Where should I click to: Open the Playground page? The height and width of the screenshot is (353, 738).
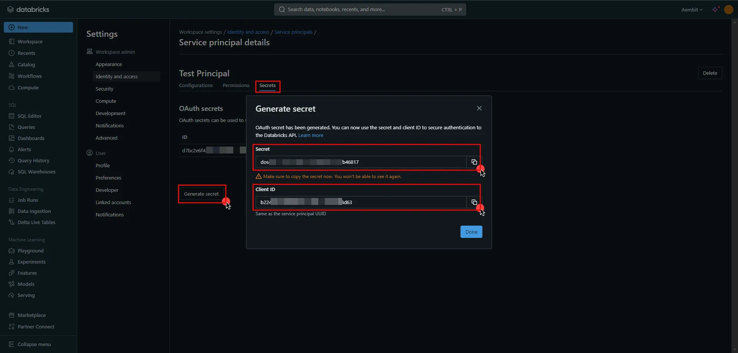(30, 251)
